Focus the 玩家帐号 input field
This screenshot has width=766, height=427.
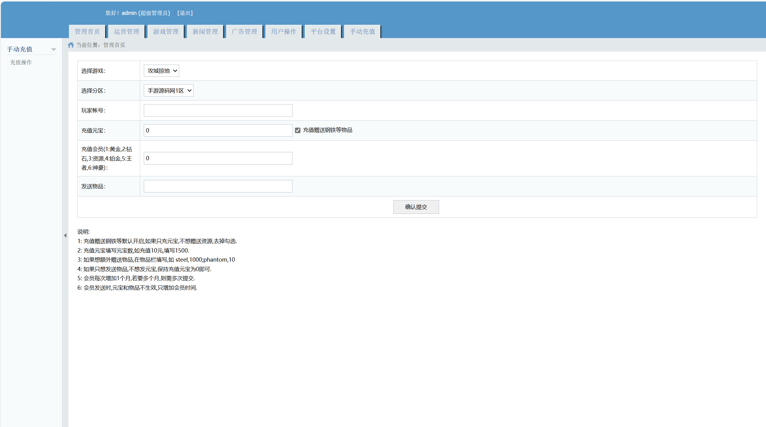coord(218,111)
